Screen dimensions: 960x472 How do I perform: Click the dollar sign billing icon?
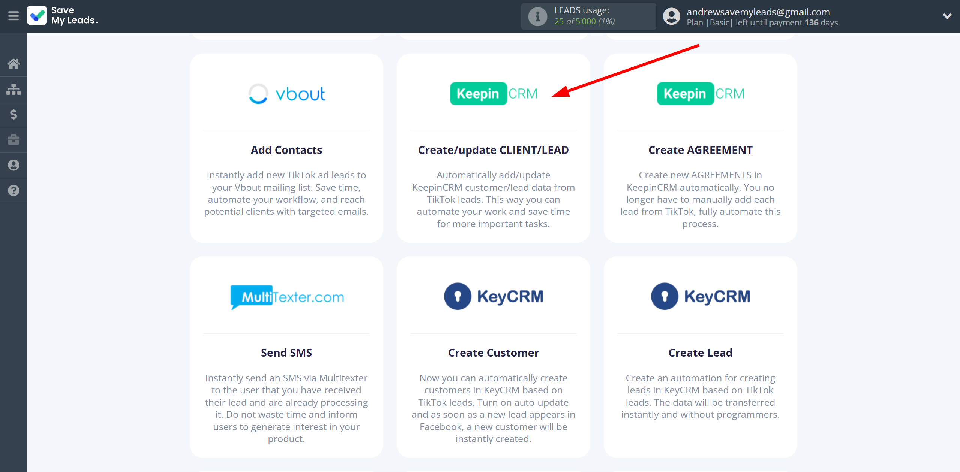(x=13, y=114)
